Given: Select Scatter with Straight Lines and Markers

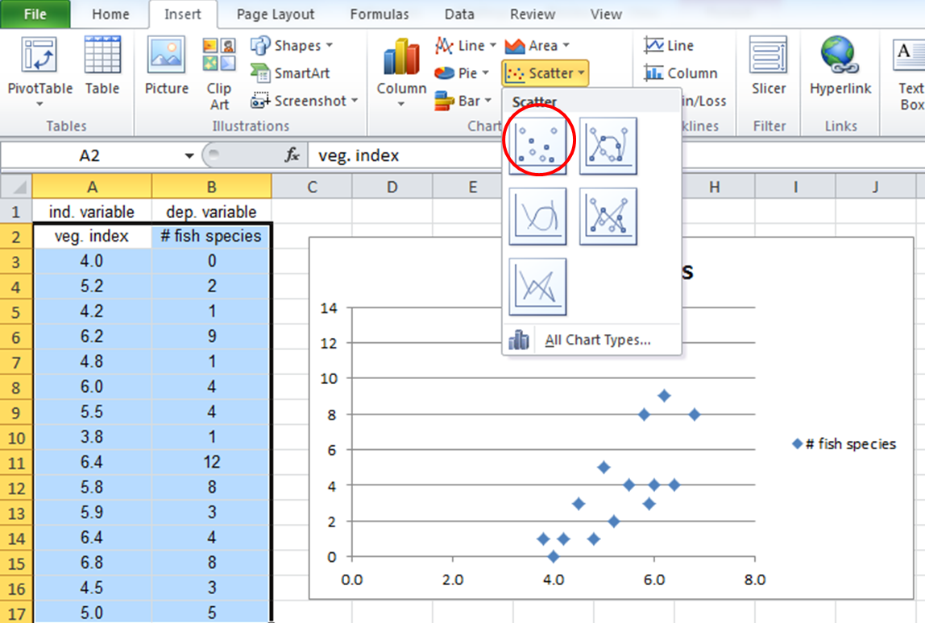Looking at the screenshot, I should [x=608, y=217].
